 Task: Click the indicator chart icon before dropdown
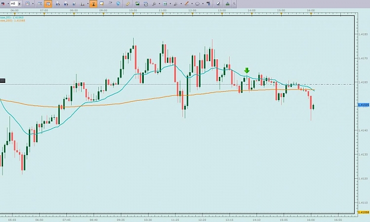pos(83,4)
